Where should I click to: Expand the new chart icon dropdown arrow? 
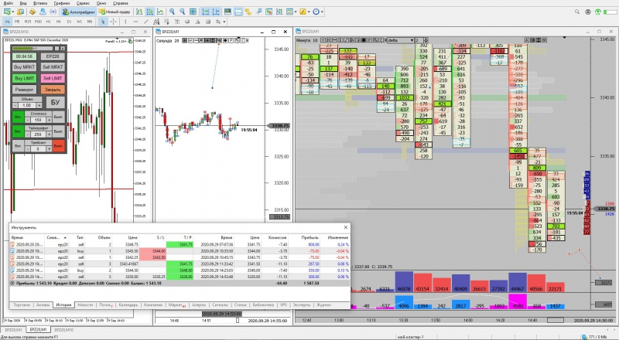12,12
